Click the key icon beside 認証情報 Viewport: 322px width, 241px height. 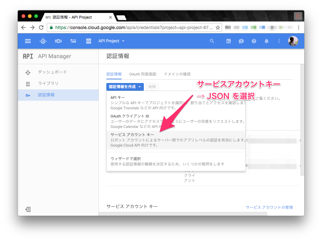click(x=28, y=95)
